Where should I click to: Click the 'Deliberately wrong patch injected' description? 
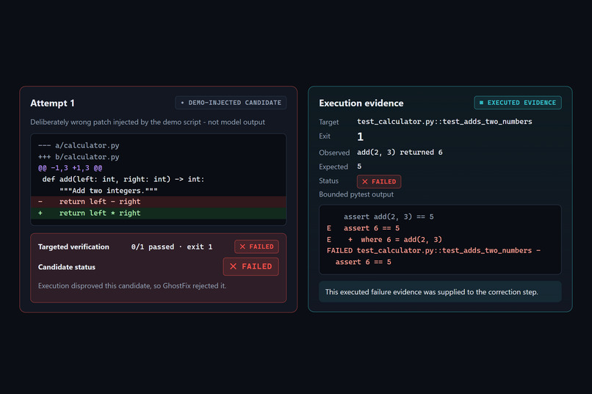point(148,122)
